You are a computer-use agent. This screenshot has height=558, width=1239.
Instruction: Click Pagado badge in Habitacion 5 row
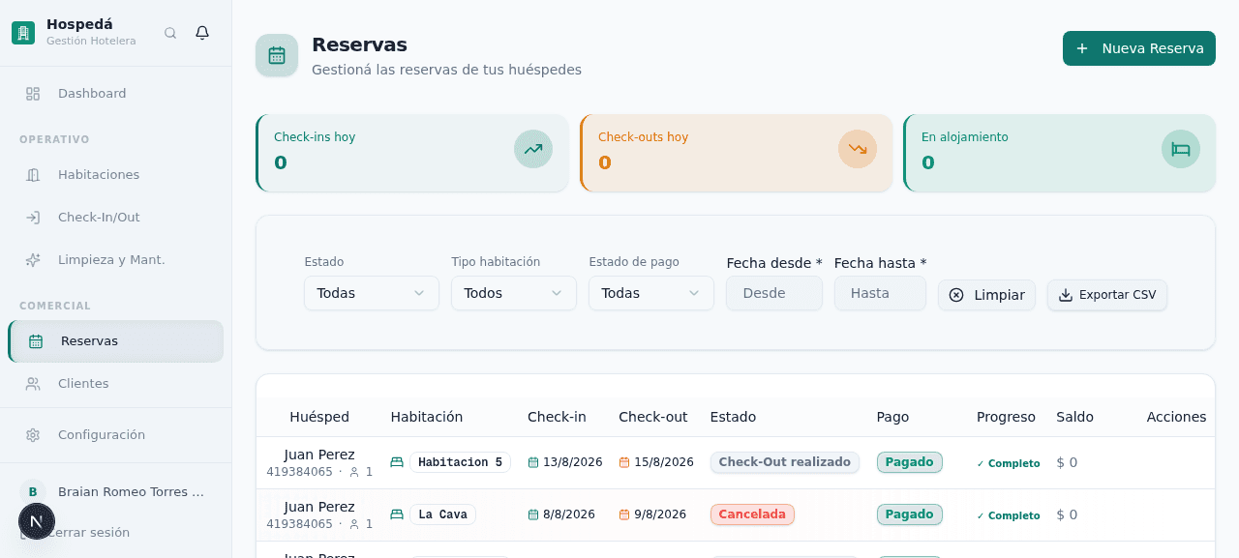910,462
